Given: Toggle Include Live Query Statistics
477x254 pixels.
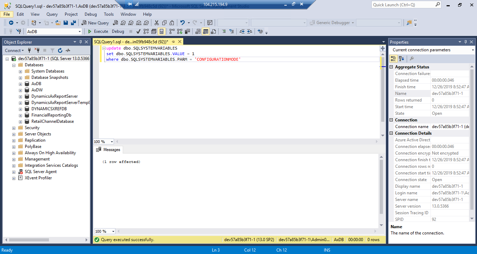Looking at the screenshot, I should [x=179, y=31].
